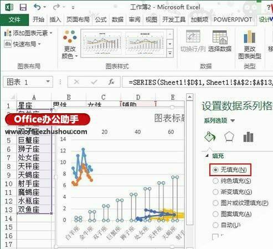Open the 数据 ribbon tab
This screenshot has height=249, width=273.
[117, 19]
